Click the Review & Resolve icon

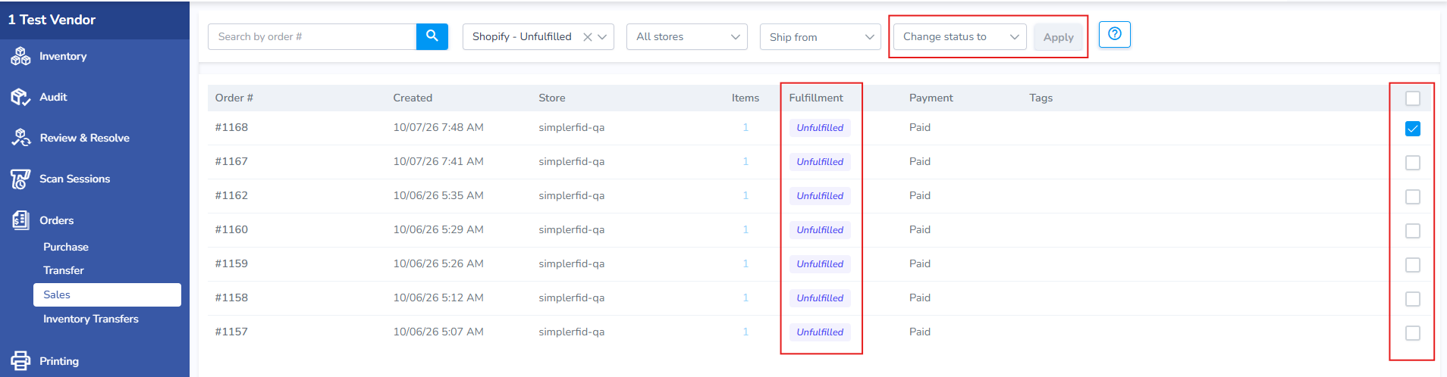[x=20, y=138]
